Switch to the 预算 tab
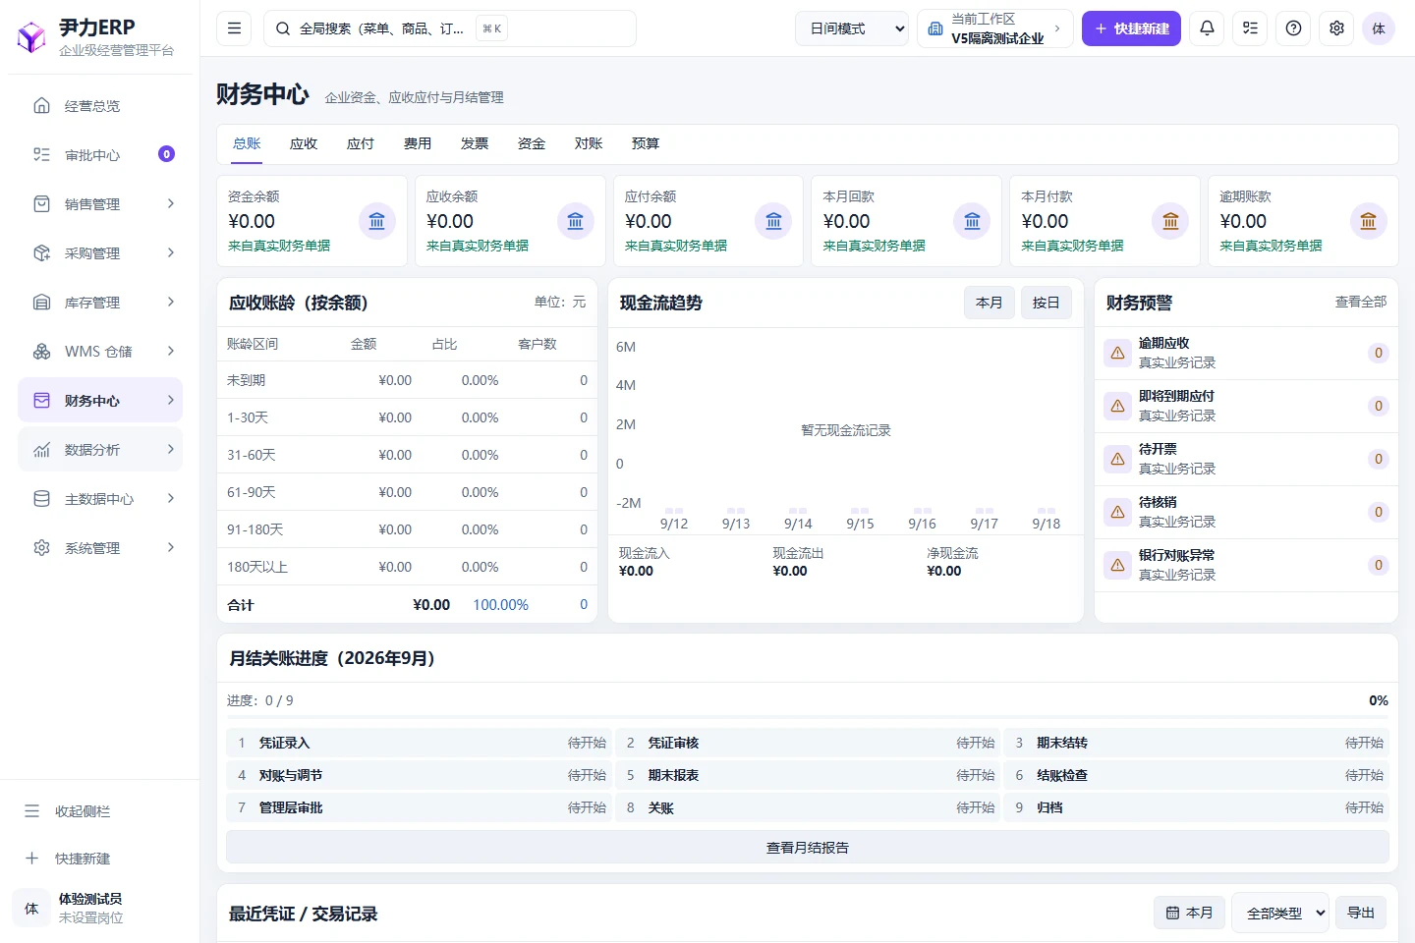This screenshot has height=943, width=1415. [646, 143]
